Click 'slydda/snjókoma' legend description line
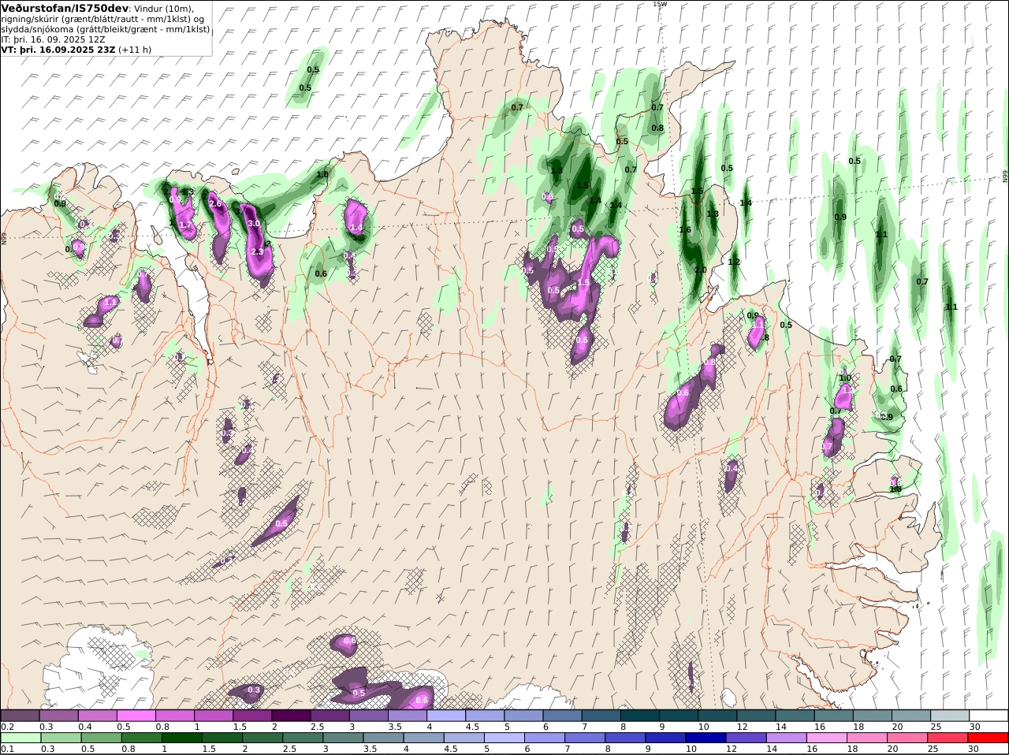The height and width of the screenshot is (755, 1009). pyautogui.click(x=106, y=28)
